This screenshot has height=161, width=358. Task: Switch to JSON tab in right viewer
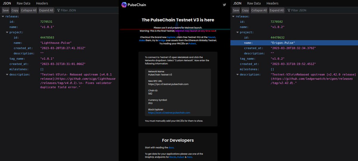[237, 3]
